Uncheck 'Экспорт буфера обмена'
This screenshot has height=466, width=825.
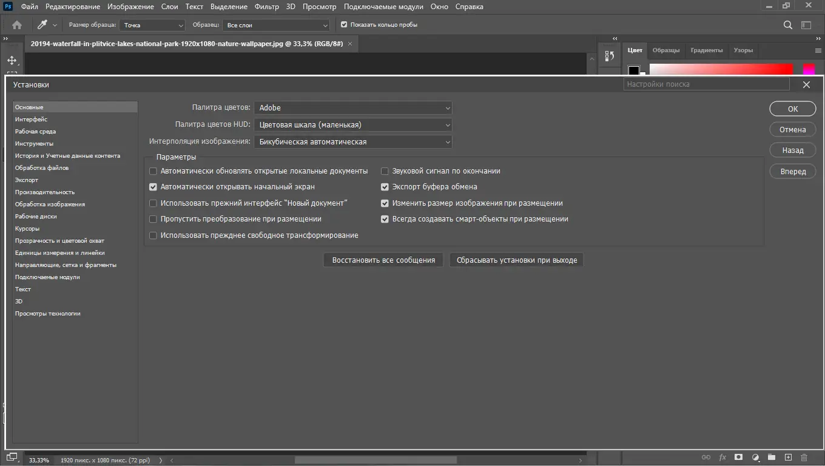click(385, 187)
